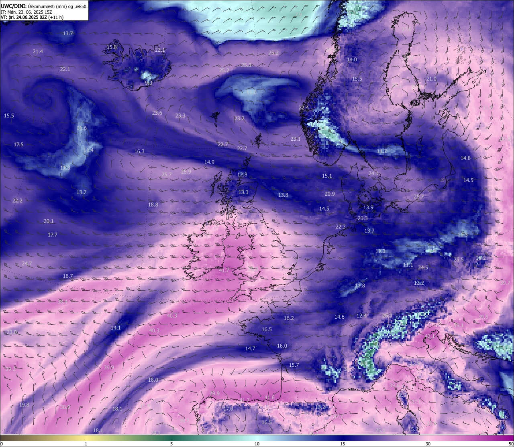
Task: Click the 24.5 value over Poland
Action: 423,268
